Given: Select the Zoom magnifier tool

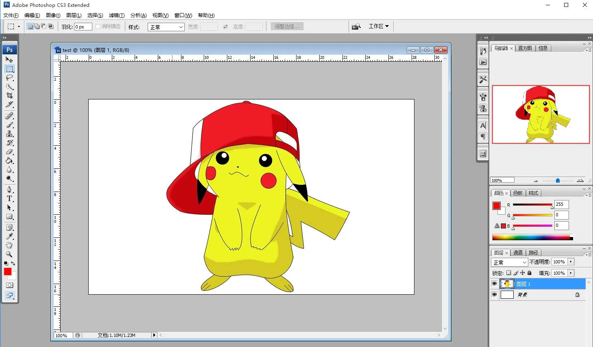Looking at the screenshot, I should click(x=9, y=254).
